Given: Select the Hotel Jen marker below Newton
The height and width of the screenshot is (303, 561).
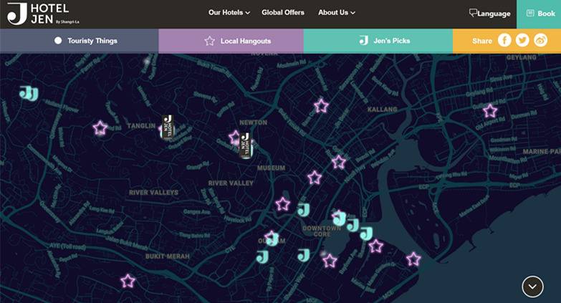Looking at the screenshot, I should coord(246,145).
